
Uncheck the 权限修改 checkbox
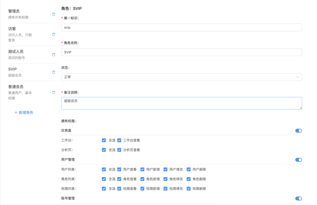[x=165, y=189]
